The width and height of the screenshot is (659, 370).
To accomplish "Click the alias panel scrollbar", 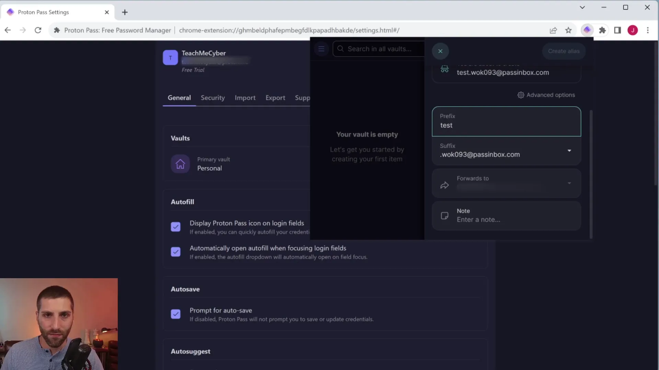I will click(591, 174).
